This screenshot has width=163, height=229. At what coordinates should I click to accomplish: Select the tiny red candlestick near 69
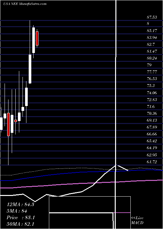coord(16,121)
